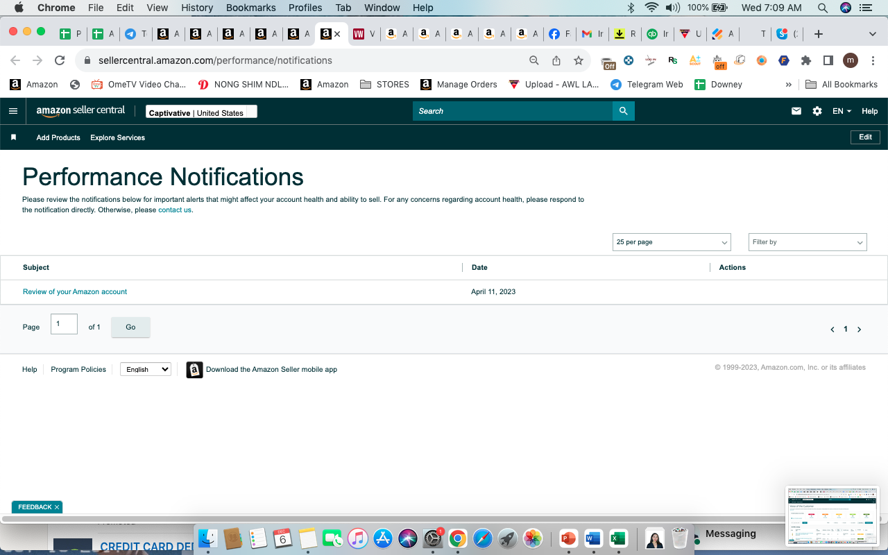Image resolution: width=888 pixels, height=555 pixels.
Task: Click the magnifier search button in Seller Central
Action: pyautogui.click(x=624, y=111)
